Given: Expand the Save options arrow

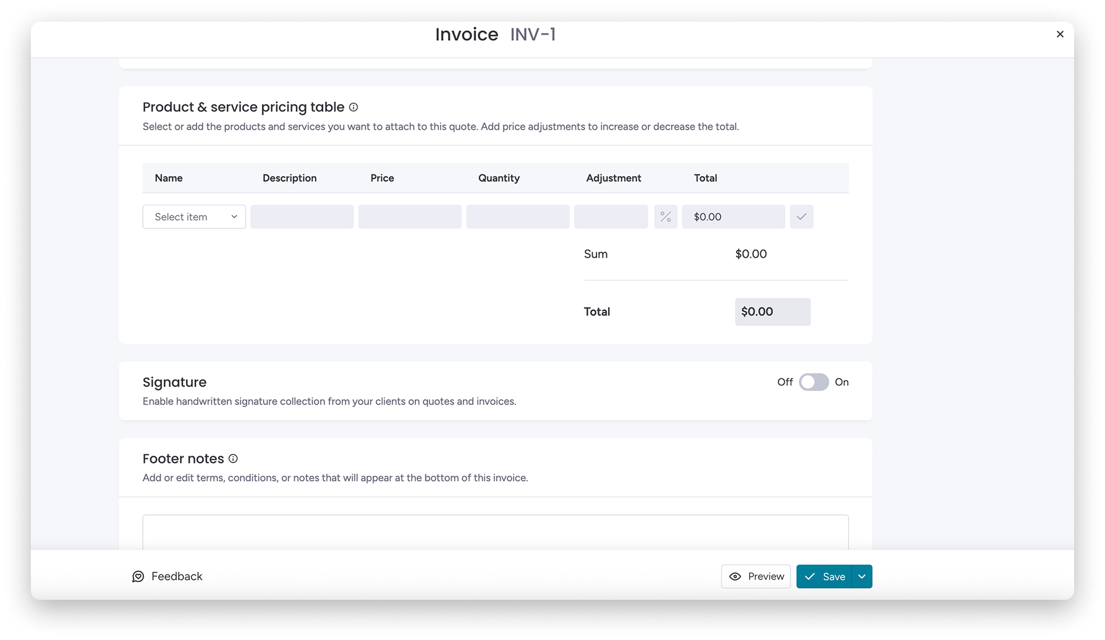Looking at the screenshot, I should tap(862, 576).
